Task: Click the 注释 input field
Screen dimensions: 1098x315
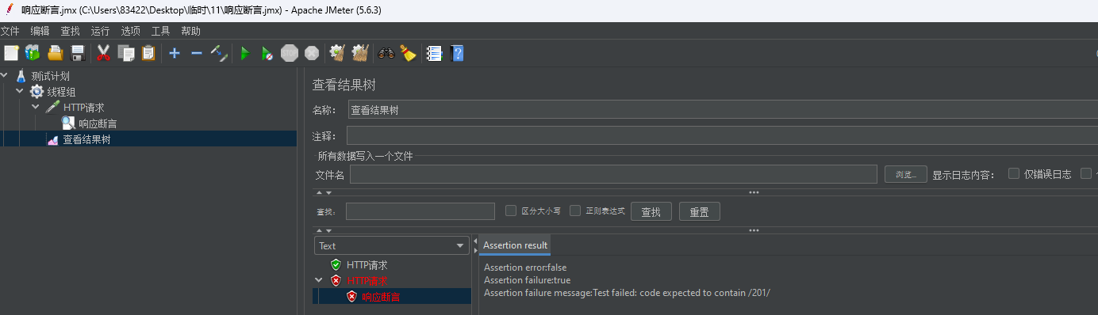Action: 722,135
